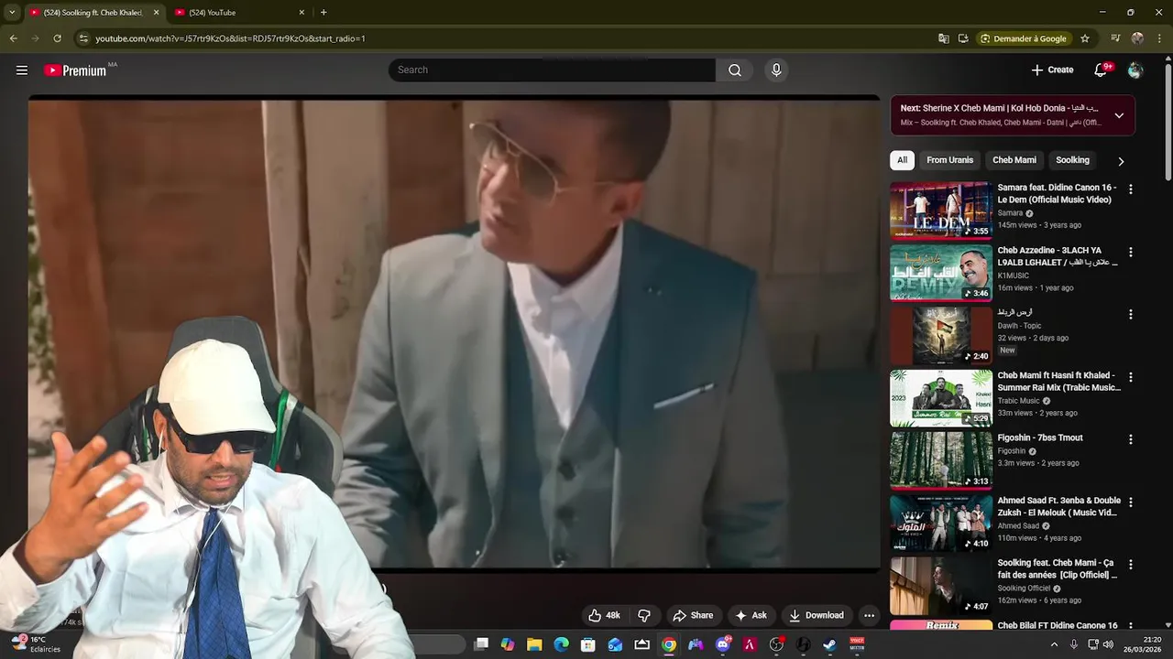Go back to previous page in Chrome

[x=13, y=38]
